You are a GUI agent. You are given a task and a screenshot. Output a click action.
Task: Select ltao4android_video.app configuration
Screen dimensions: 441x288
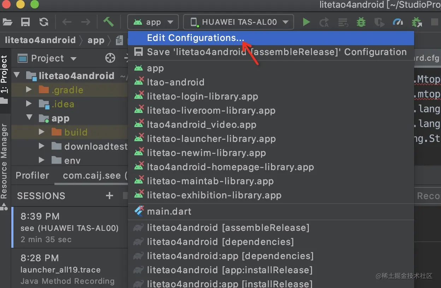(271, 125)
